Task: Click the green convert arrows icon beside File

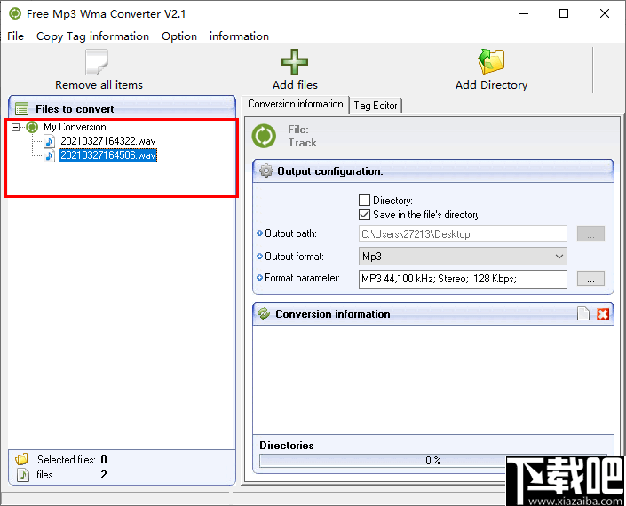Action: coord(264,136)
